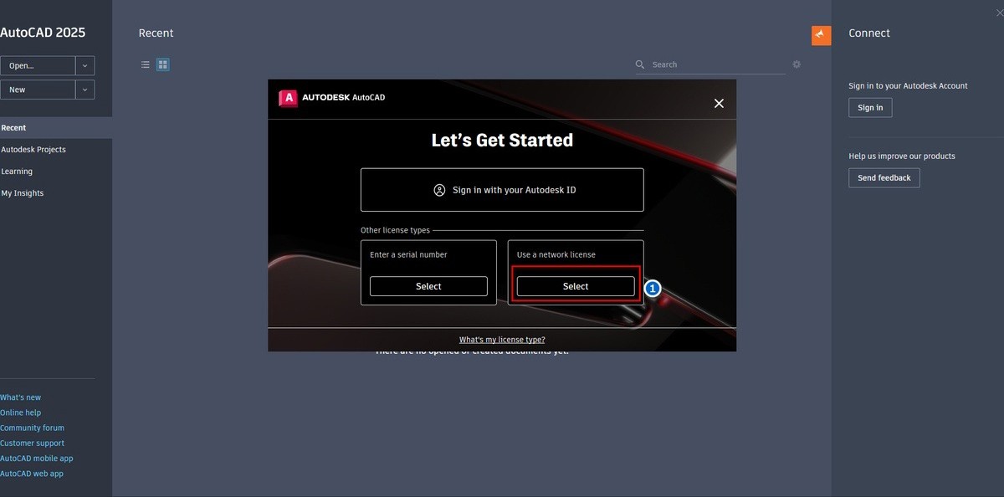The image size is (1004, 497).
Task: Click the Send feedback button
Action: (884, 178)
